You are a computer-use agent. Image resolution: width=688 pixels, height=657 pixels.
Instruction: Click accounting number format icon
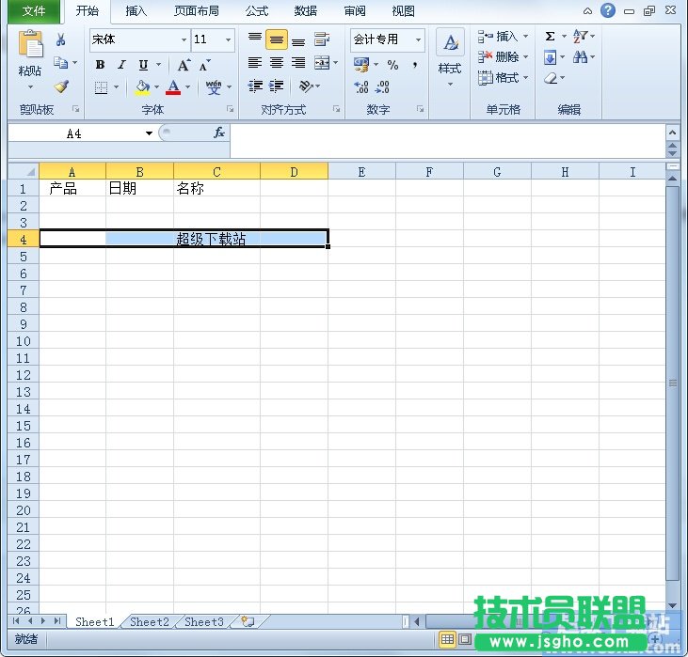tap(361, 65)
